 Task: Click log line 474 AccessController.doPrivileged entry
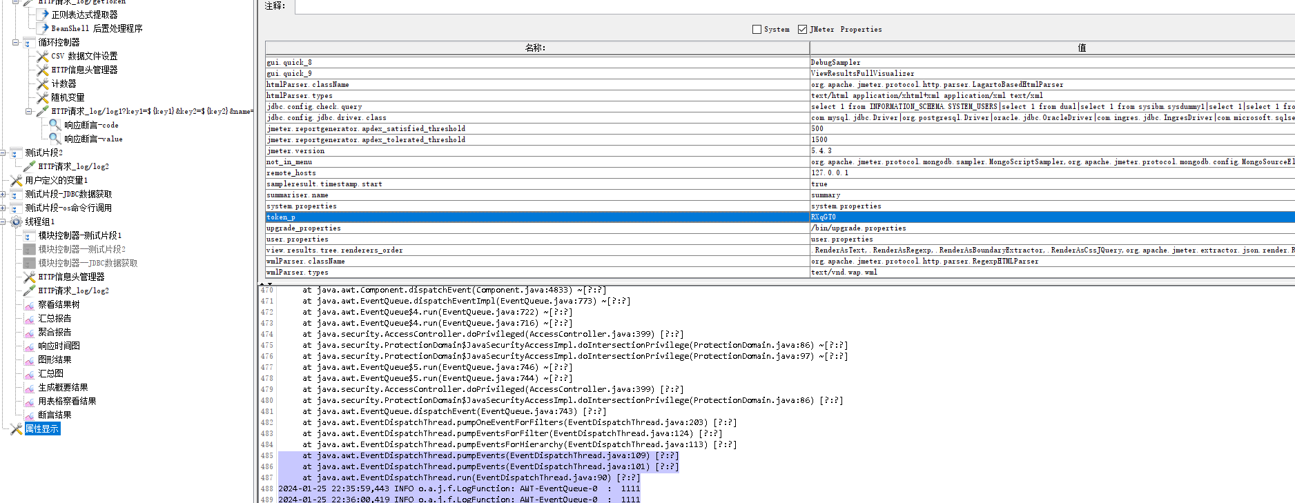493,334
